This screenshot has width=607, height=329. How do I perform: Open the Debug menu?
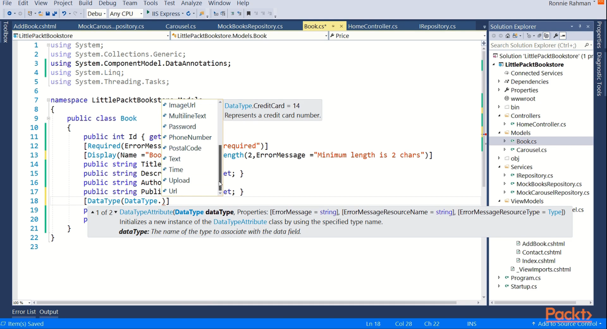(x=107, y=3)
